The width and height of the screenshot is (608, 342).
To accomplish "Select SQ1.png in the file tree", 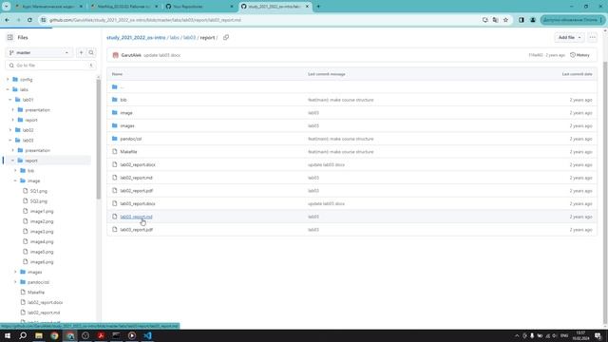I will coord(39,191).
